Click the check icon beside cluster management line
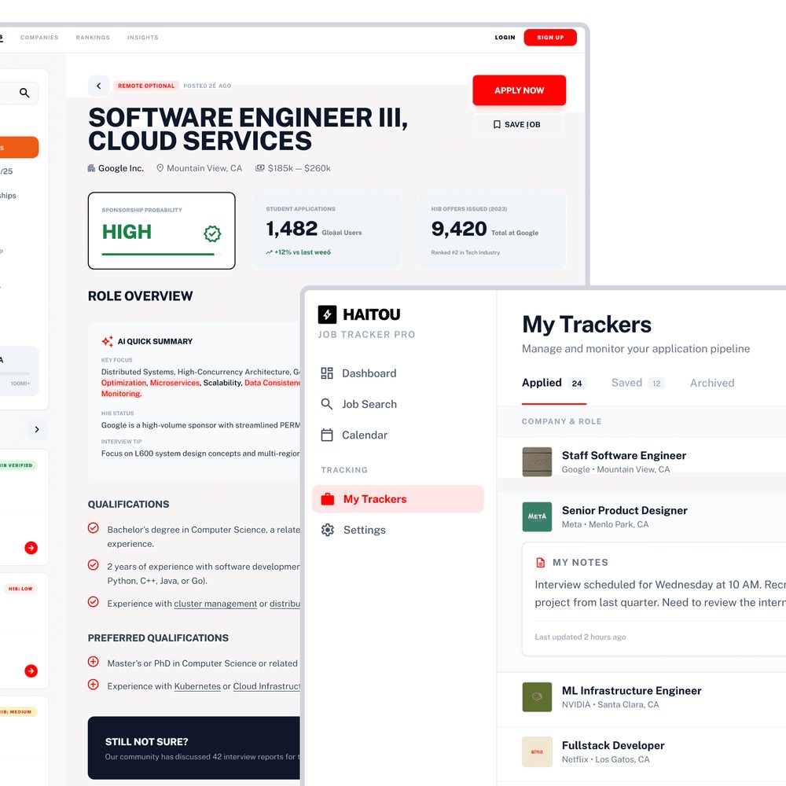The image size is (786, 786). pyautogui.click(x=94, y=601)
